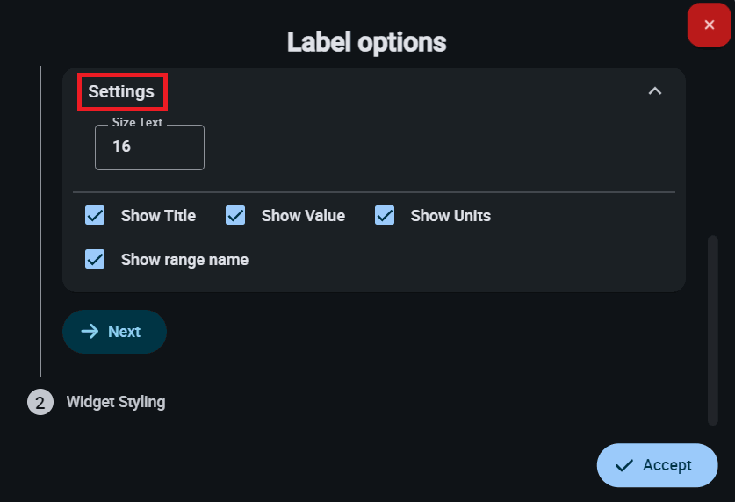Uncheck the Show Title checkbox

(x=95, y=216)
